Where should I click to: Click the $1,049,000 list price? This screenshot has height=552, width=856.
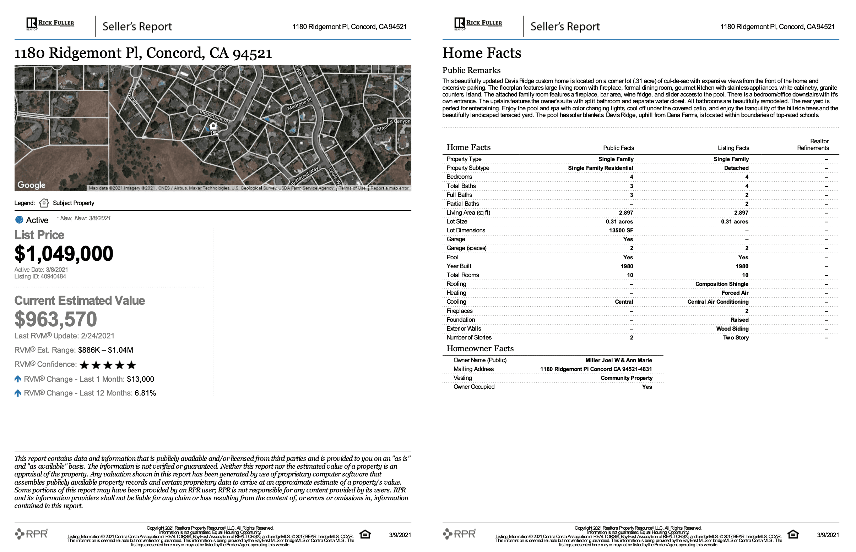pos(64,253)
